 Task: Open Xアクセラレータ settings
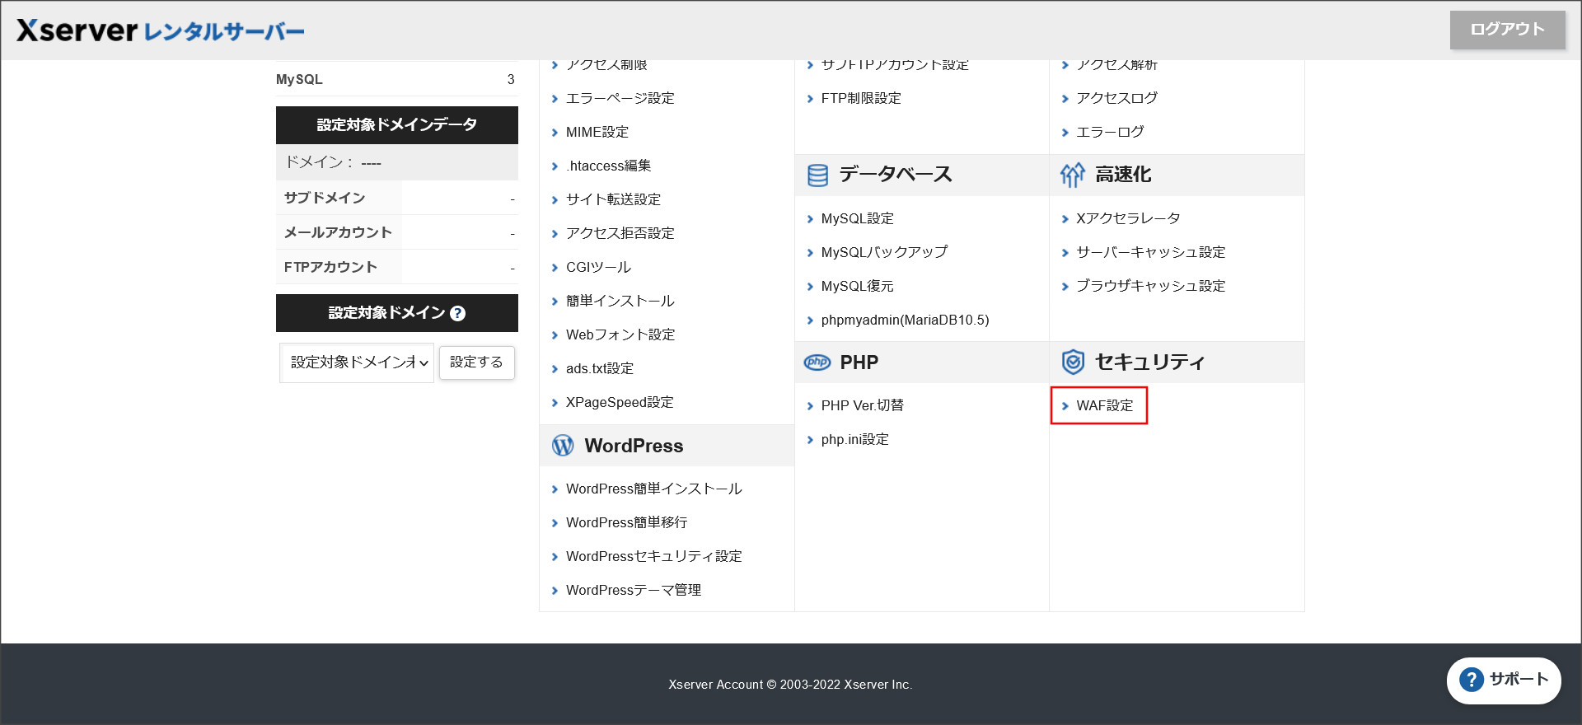click(x=1127, y=218)
